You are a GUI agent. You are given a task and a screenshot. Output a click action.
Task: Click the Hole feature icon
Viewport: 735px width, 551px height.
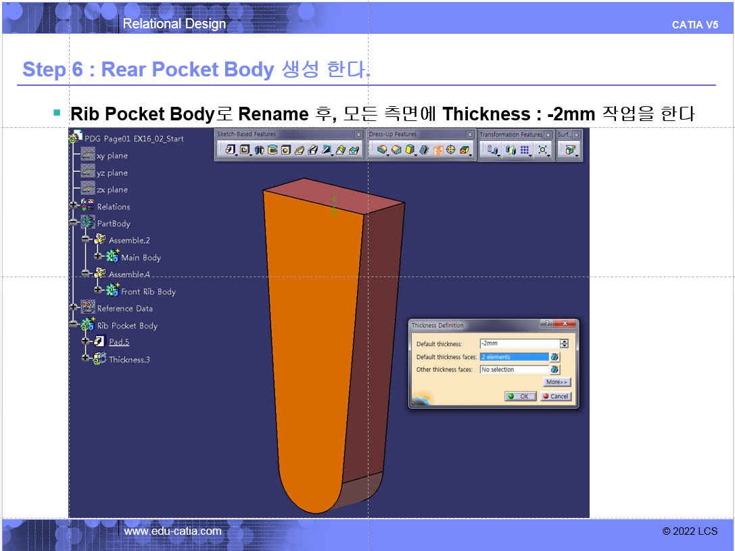[286, 150]
